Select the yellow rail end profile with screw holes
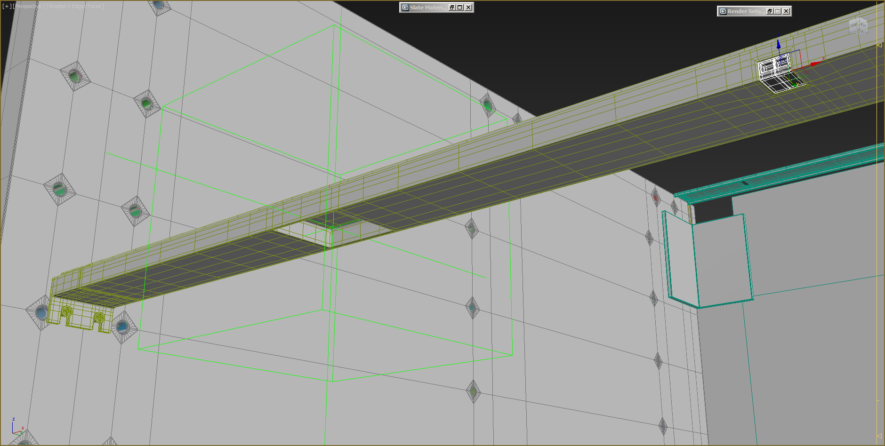This screenshot has width=885, height=446. coord(81,314)
